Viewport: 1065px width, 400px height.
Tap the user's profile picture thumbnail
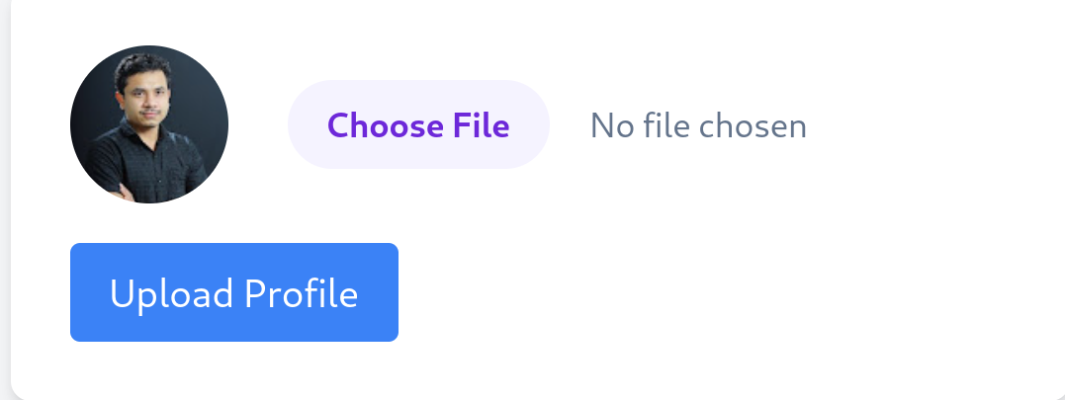tap(149, 124)
